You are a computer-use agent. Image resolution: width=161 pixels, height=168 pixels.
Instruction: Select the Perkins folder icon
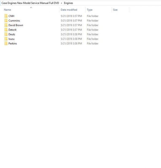point(6,43)
